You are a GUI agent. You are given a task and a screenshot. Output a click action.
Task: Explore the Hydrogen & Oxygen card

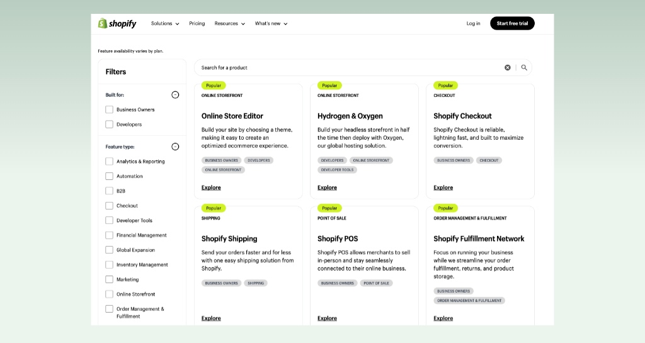click(327, 188)
